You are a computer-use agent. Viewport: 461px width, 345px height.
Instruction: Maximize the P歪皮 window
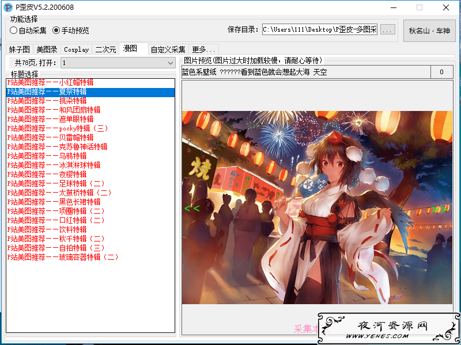[420, 7]
